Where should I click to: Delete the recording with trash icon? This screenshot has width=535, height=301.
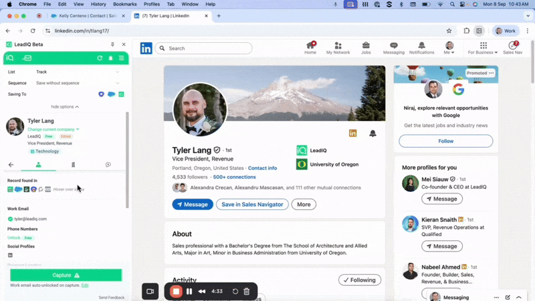[246, 292]
